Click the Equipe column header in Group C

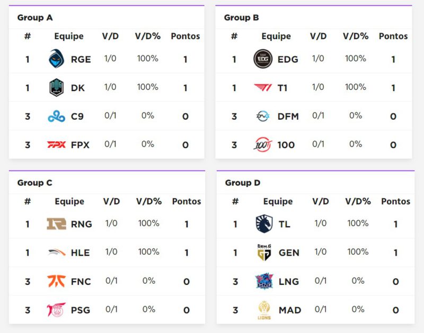click(x=69, y=201)
